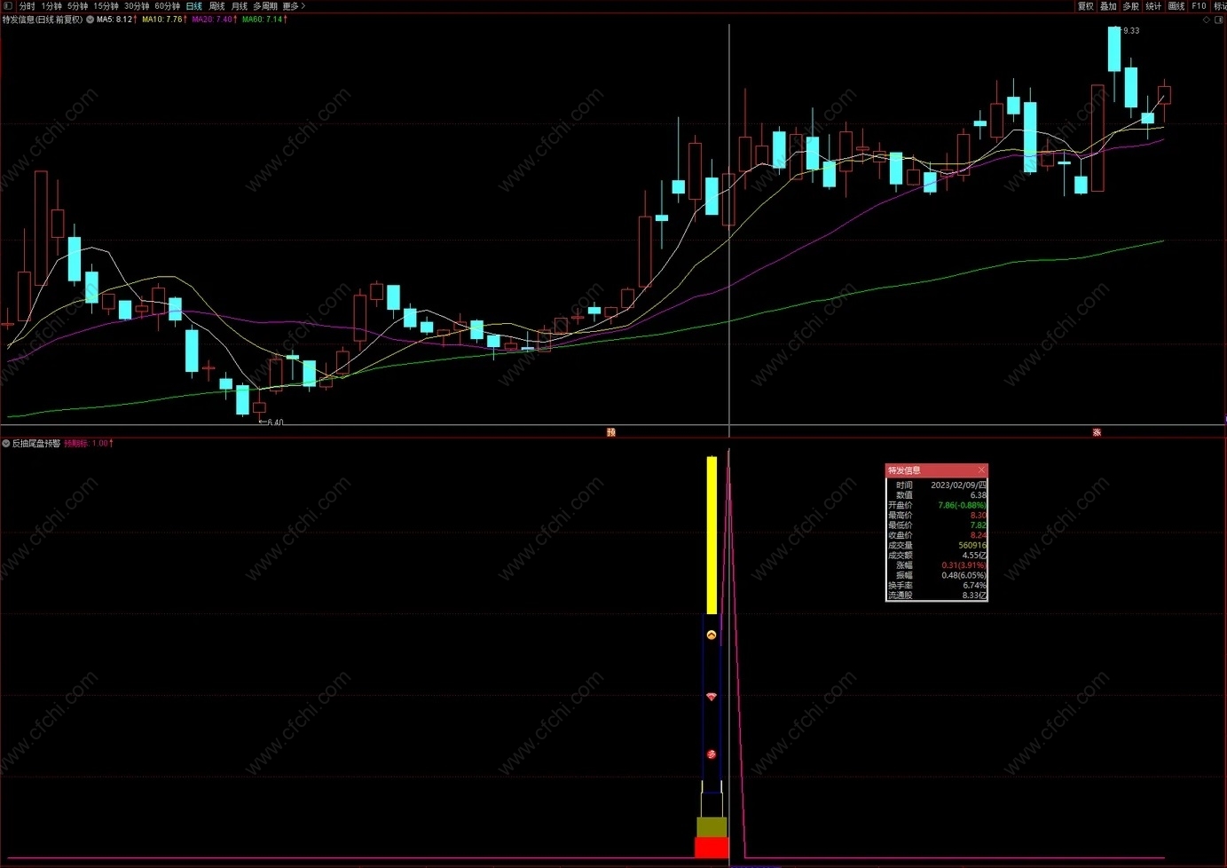The height and width of the screenshot is (868, 1227).
Task: Click the 开盘价 7.86(-0.88%) value
Action: (962, 505)
